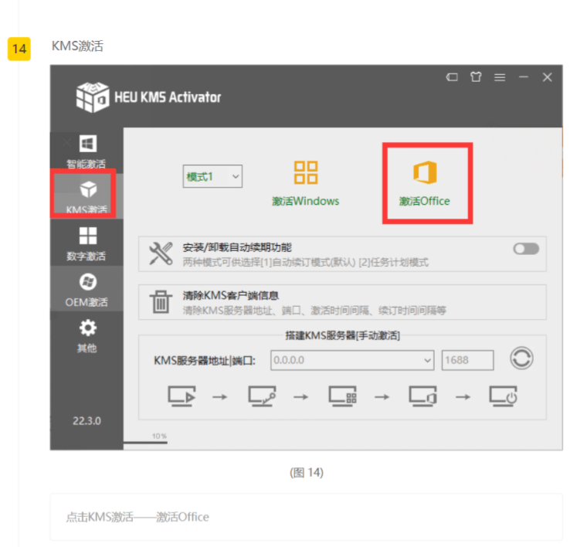Click the tag icon in title bar
The width and height of the screenshot is (570, 547).
tap(452, 77)
